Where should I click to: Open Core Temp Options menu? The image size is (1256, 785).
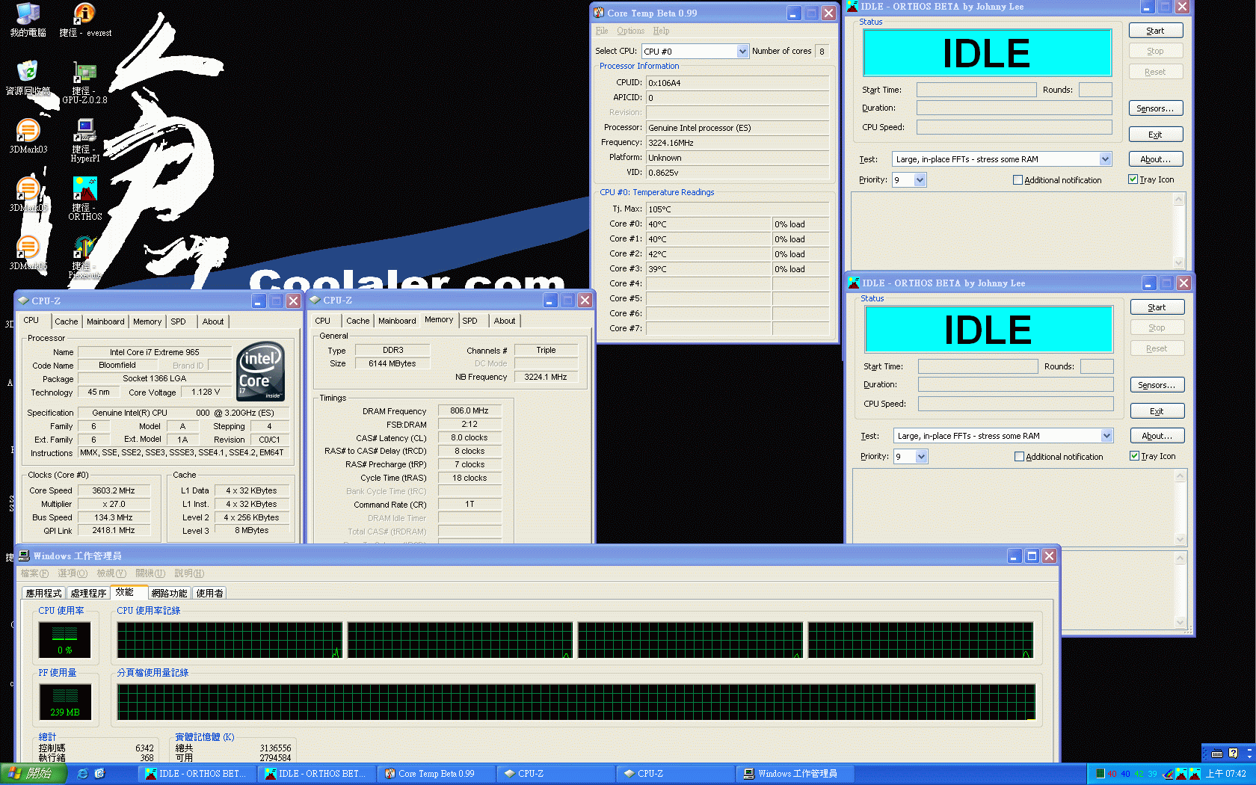coord(630,31)
